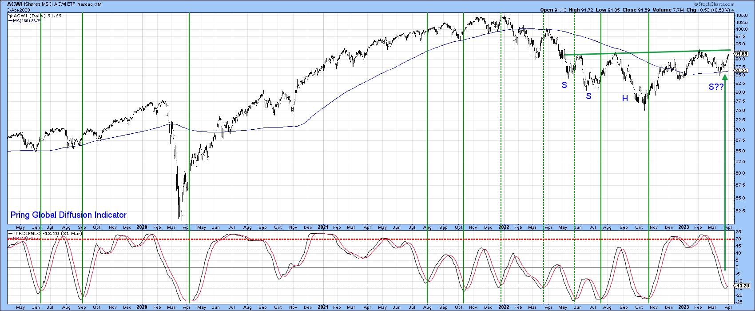Screen dimensions: 755x311
Task: Click the 2020 year label below the indicator panel
Action: coord(142,307)
